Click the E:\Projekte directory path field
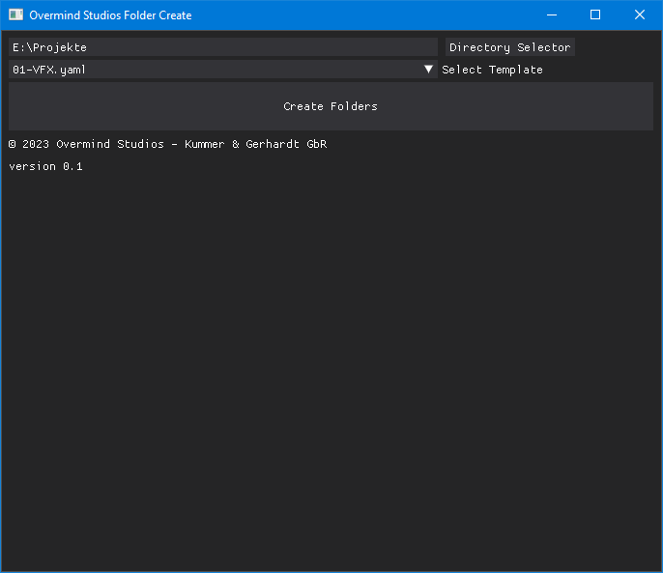 223,47
